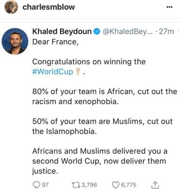This screenshot has width=179, height=192.
Task: Like the tweet with the heart icon
Action: click(116, 185)
